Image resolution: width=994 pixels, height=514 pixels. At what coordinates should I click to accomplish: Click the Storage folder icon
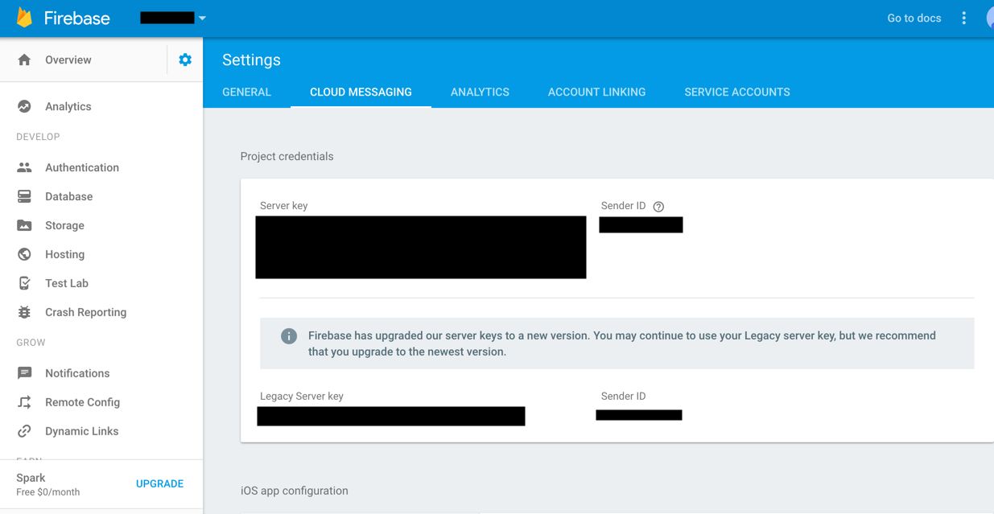pyautogui.click(x=24, y=225)
